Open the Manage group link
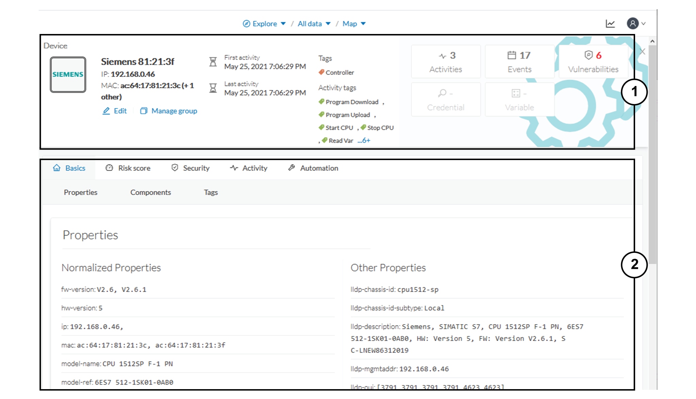696x399 pixels. (x=174, y=111)
